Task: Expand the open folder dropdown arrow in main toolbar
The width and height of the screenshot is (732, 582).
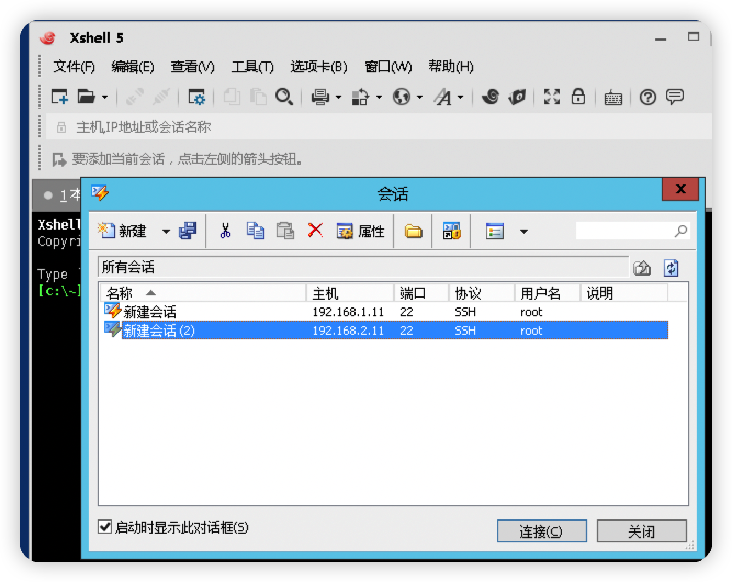Action: pos(105,98)
